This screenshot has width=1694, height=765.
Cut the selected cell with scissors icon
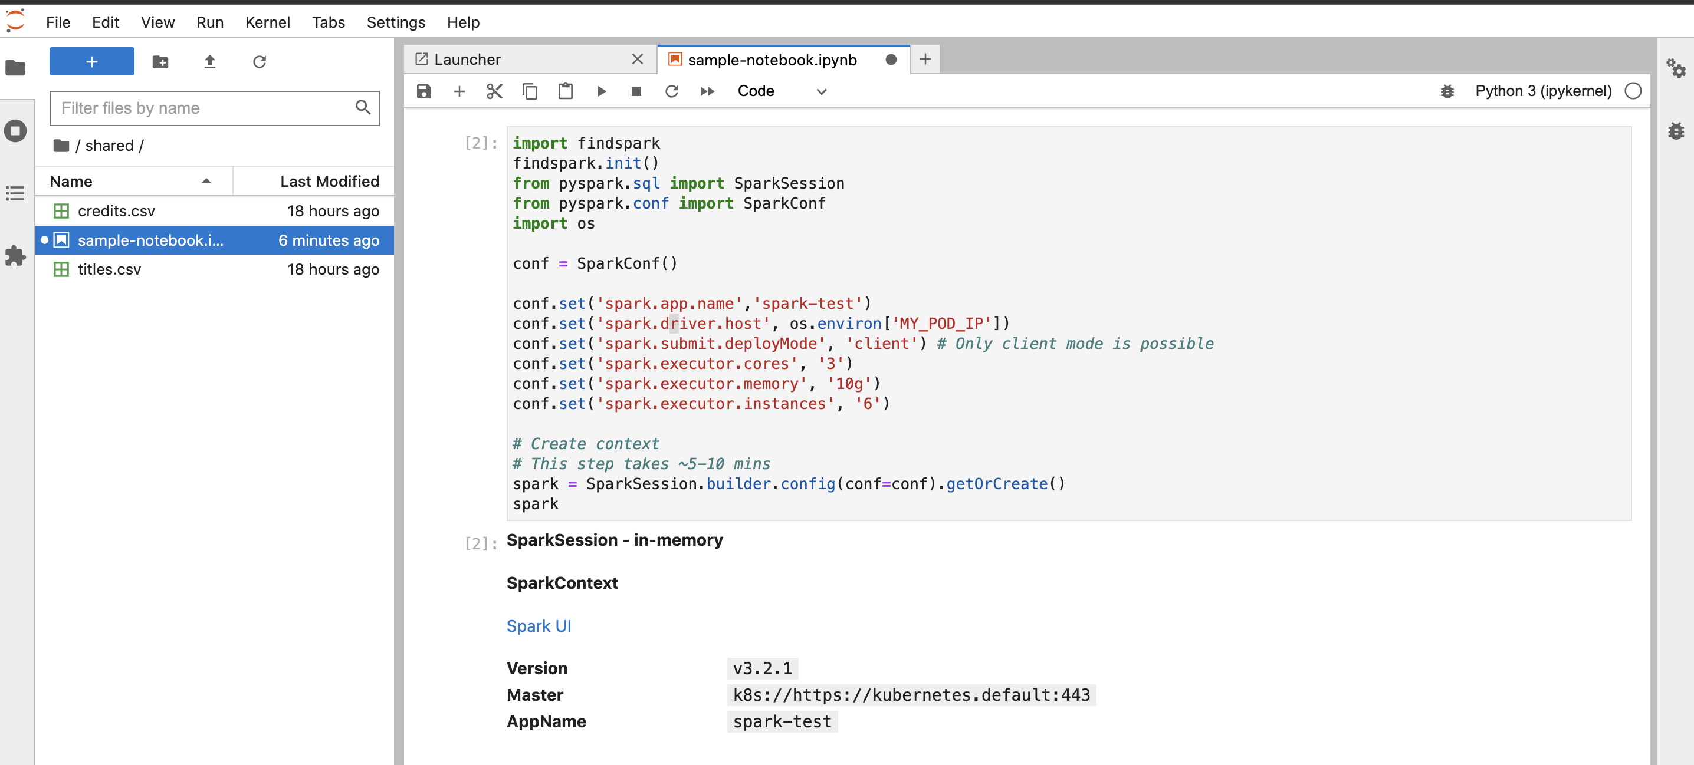tap(494, 91)
